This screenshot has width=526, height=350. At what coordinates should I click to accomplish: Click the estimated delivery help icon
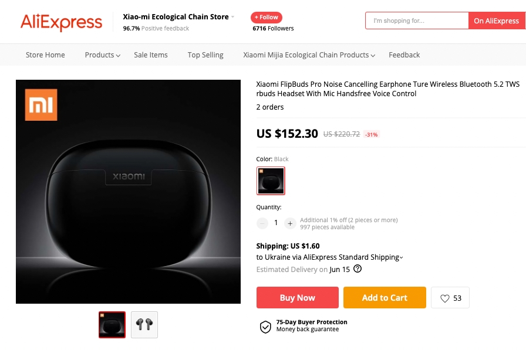358,269
